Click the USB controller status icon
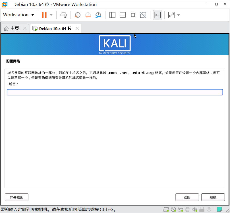The width and height of the screenshot is (230, 213). coord(202,209)
